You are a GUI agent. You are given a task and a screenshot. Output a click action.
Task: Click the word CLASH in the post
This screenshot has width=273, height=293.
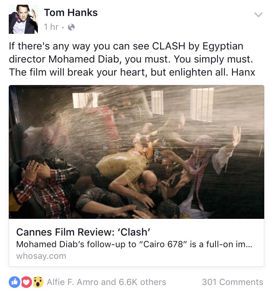169,46
